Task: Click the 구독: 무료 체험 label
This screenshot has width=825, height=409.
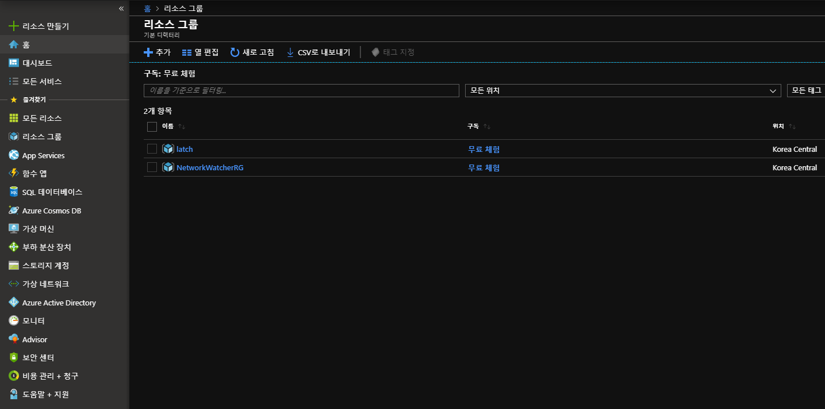Action: coord(170,73)
